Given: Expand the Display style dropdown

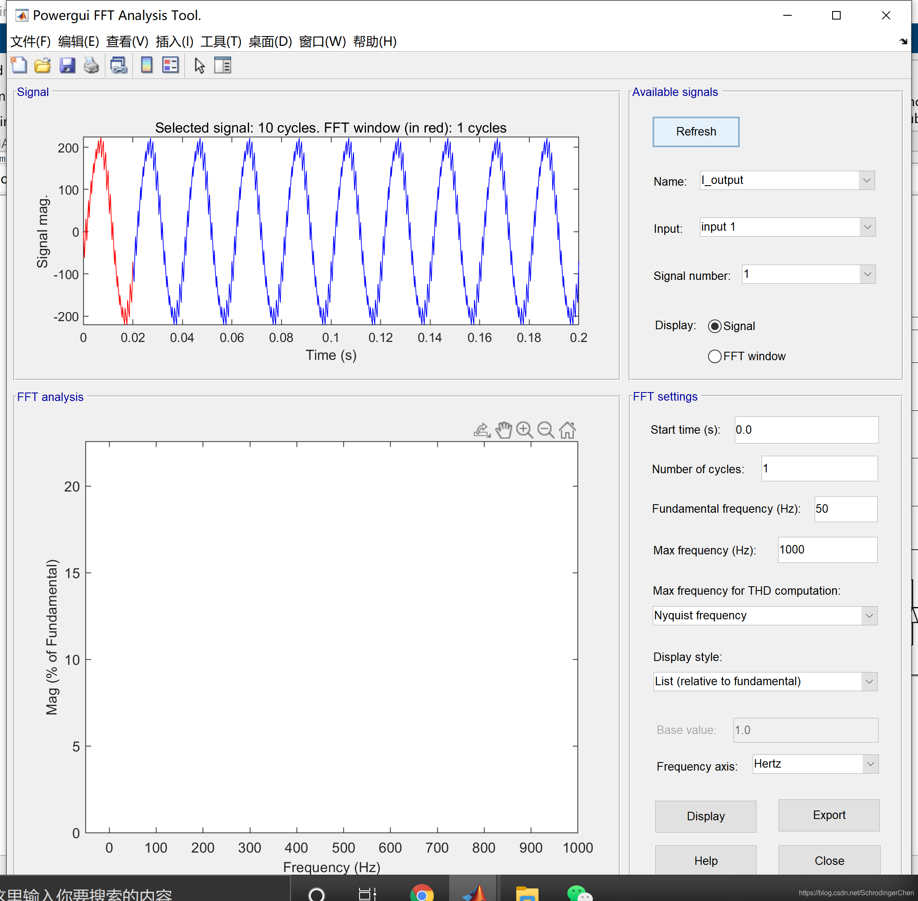Looking at the screenshot, I should tap(870, 681).
